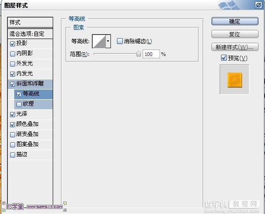The image size is (265, 214).
Task: Toggle the 颜色叠加 checkbox
Action: tap(12, 124)
